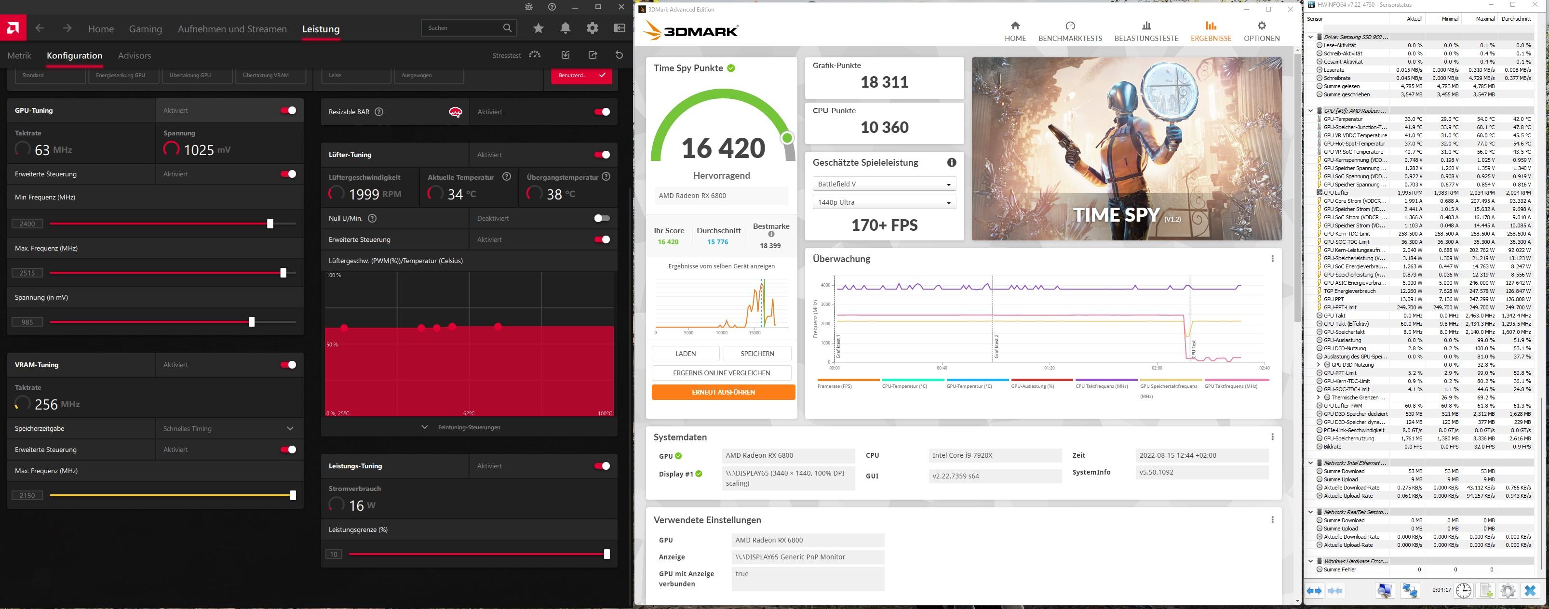Click the info icon beside Geschätzte Spieleleistung
This screenshot has width=1549, height=609.
point(952,162)
